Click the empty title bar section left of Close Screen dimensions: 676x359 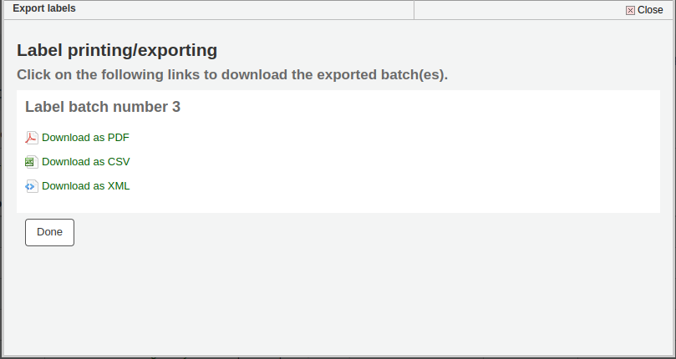(x=518, y=10)
